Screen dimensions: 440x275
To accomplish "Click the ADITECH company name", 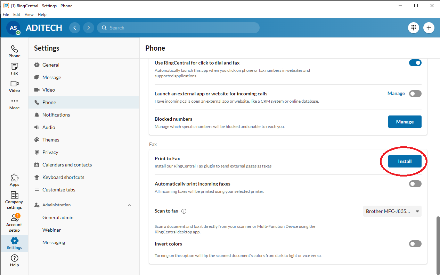I will coord(44,28).
